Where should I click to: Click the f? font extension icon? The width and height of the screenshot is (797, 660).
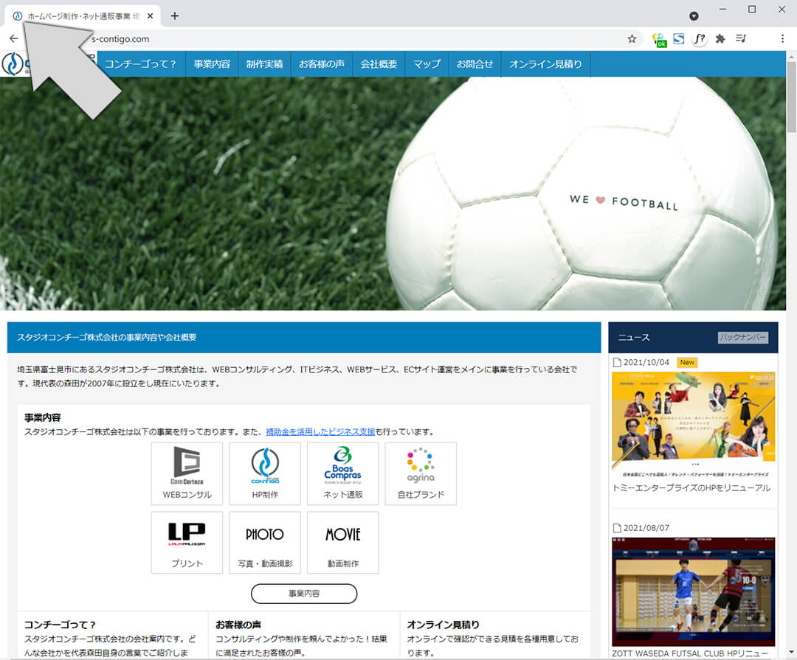699,39
